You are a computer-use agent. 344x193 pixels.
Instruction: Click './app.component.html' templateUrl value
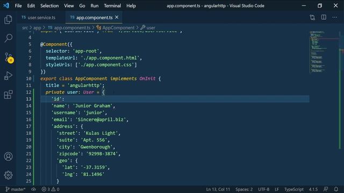click(110, 58)
